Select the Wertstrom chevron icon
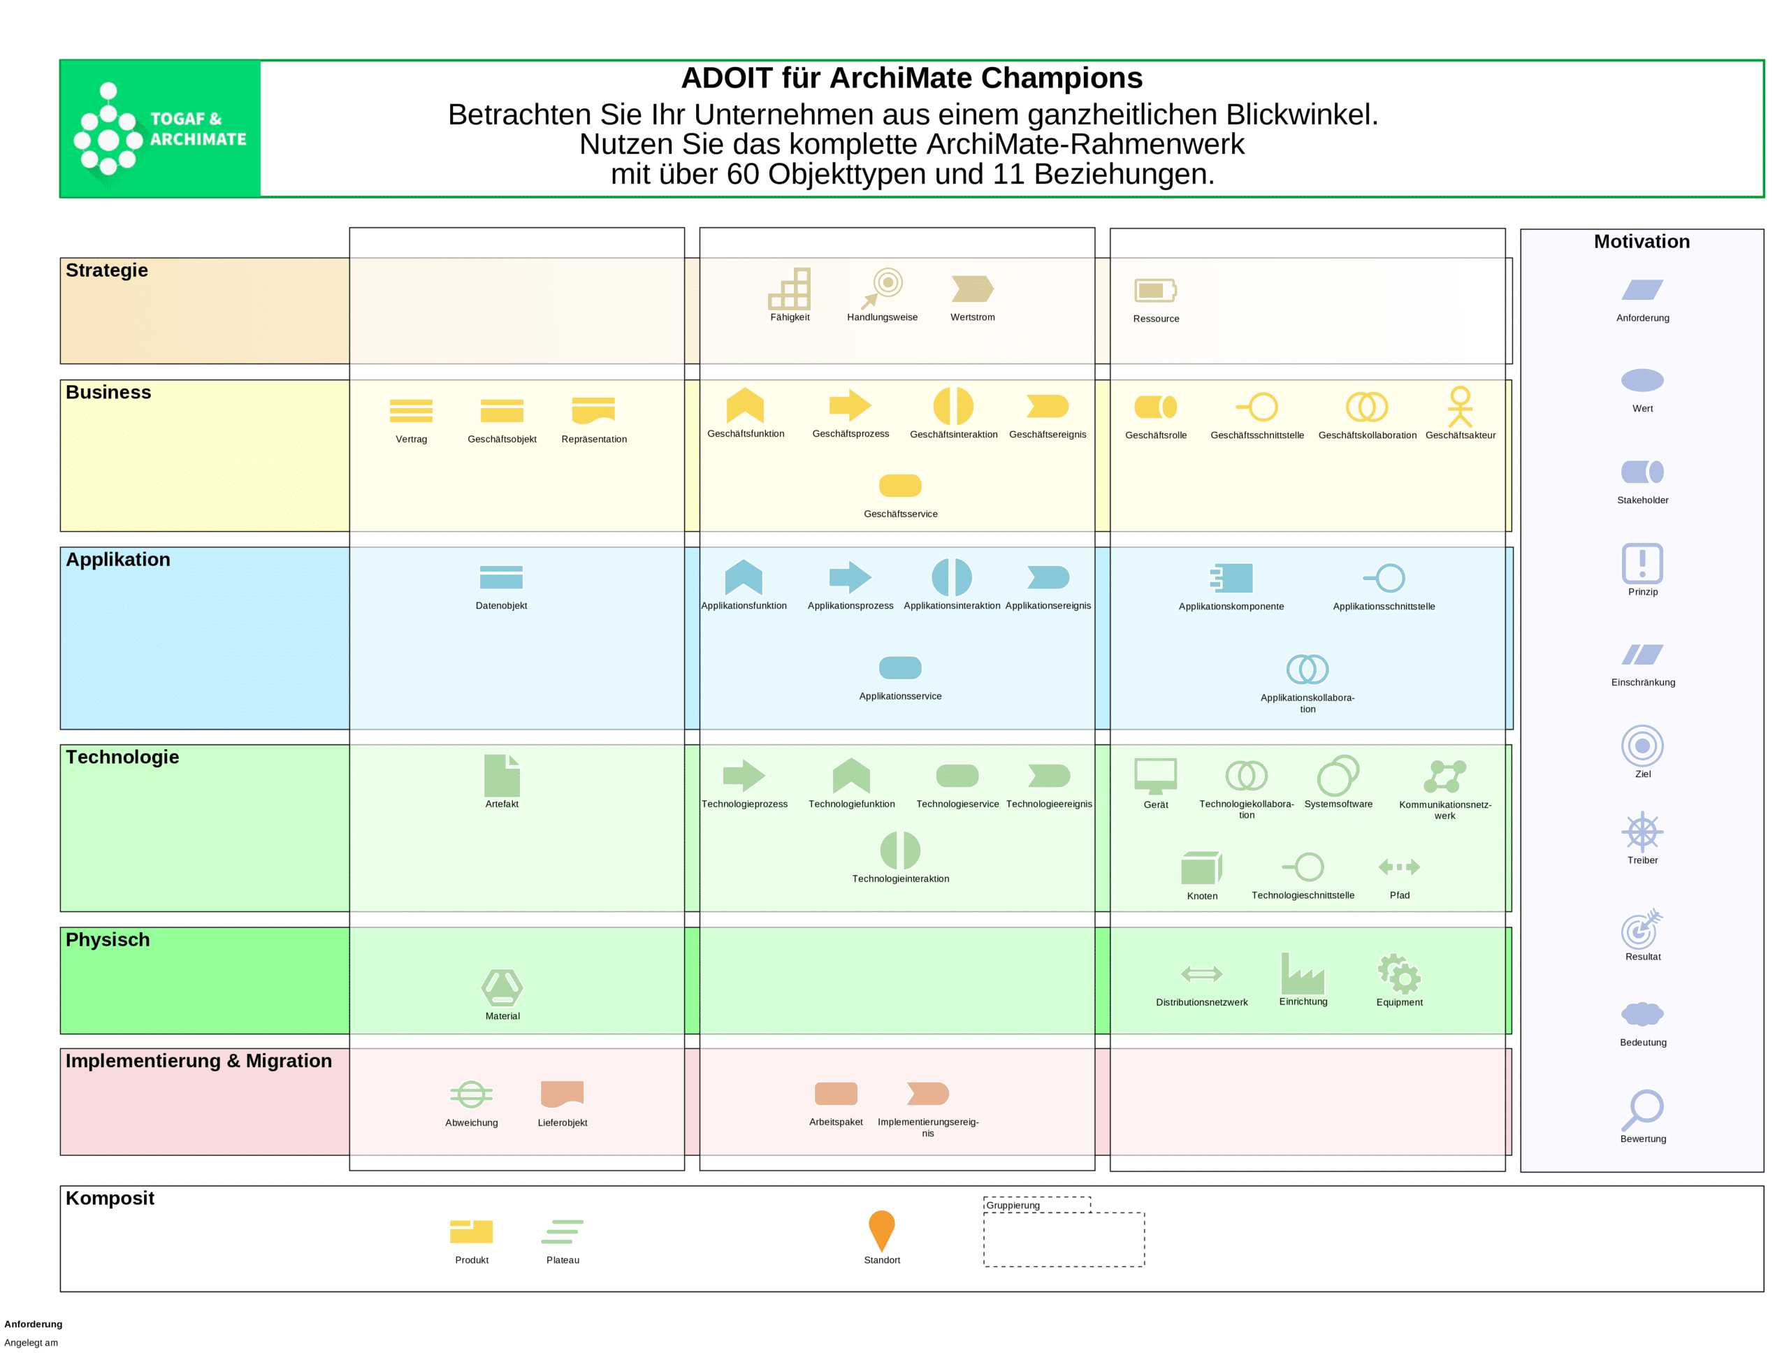The height and width of the screenshot is (1353, 1789). tap(972, 289)
